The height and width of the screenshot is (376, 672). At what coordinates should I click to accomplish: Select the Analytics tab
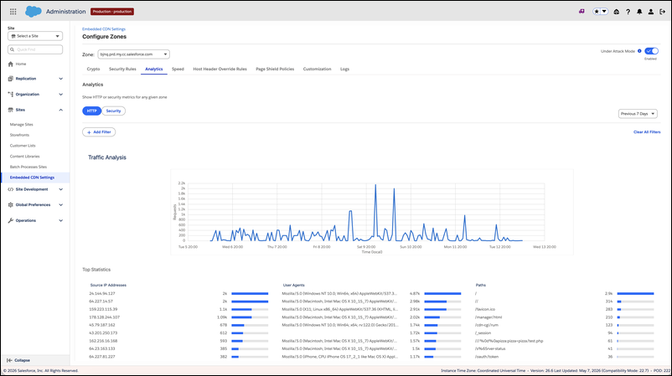point(154,69)
